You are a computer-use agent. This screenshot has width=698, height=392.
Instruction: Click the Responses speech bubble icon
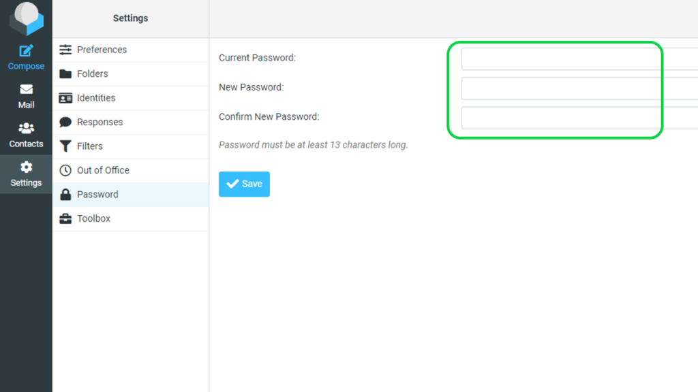65,122
